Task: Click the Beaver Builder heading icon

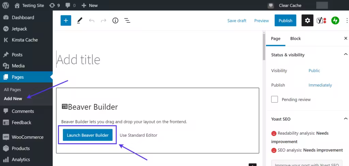Action: click(64, 107)
